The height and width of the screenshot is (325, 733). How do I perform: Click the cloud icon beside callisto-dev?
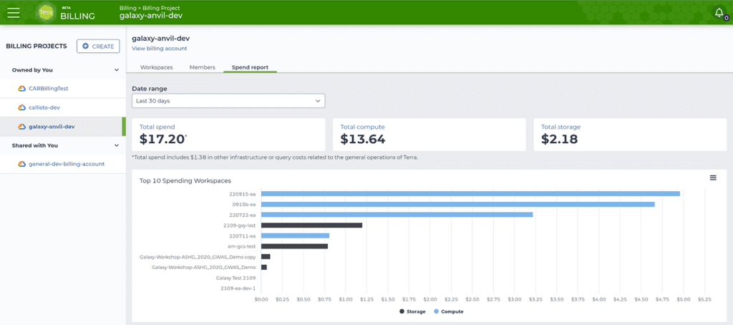pyautogui.click(x=21, y=107)
